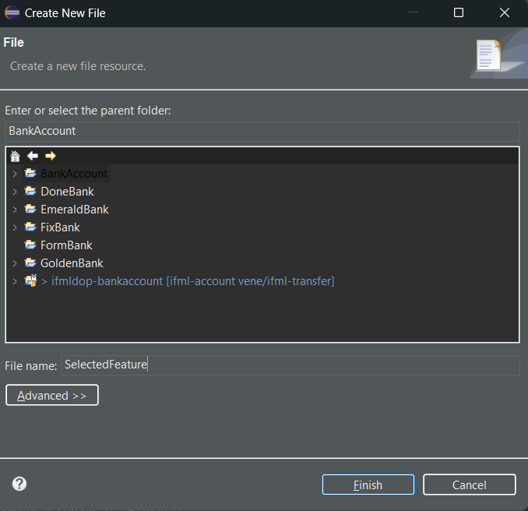
Task: Click the Finish button
Action: [x=368, y=485]
